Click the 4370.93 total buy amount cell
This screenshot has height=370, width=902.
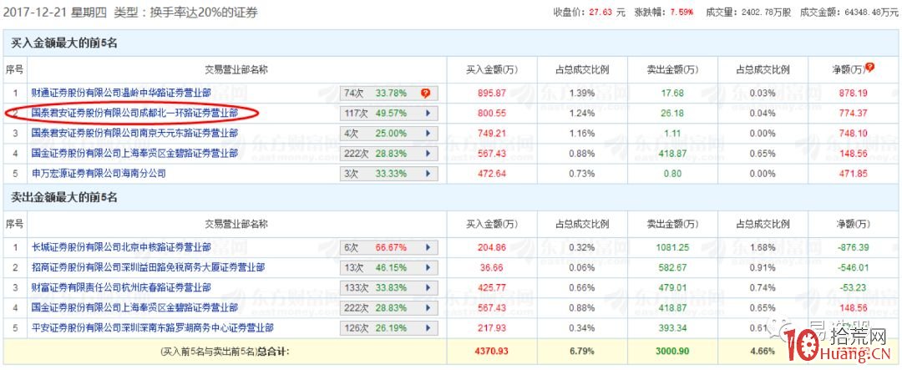tap(492, 352)
